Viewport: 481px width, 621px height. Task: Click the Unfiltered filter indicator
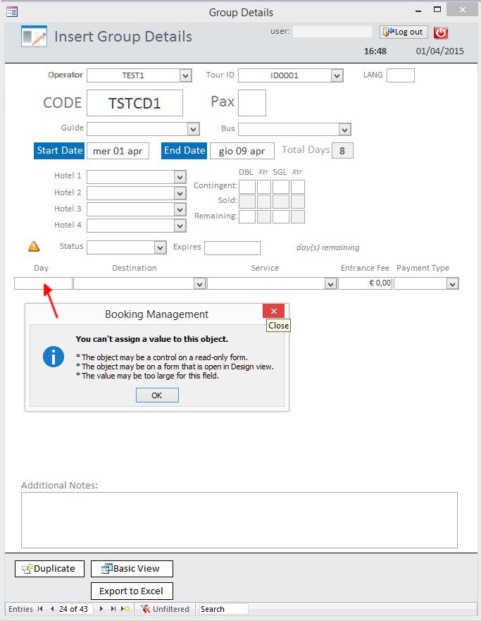click(x=165, y=609)
